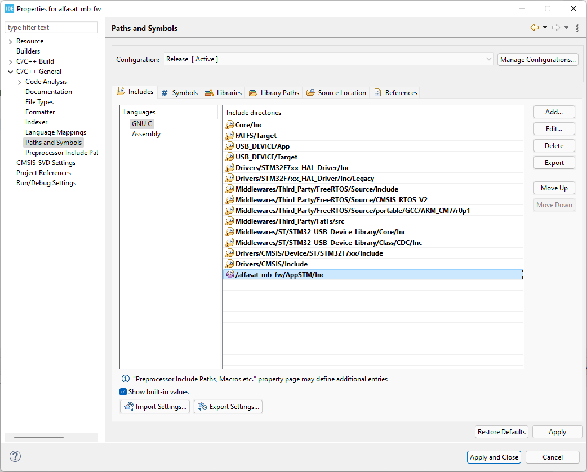Click icon of CMSIS_RTOS_V2 entry
Screen dimensions: 587x472
(x=230, y=199)
